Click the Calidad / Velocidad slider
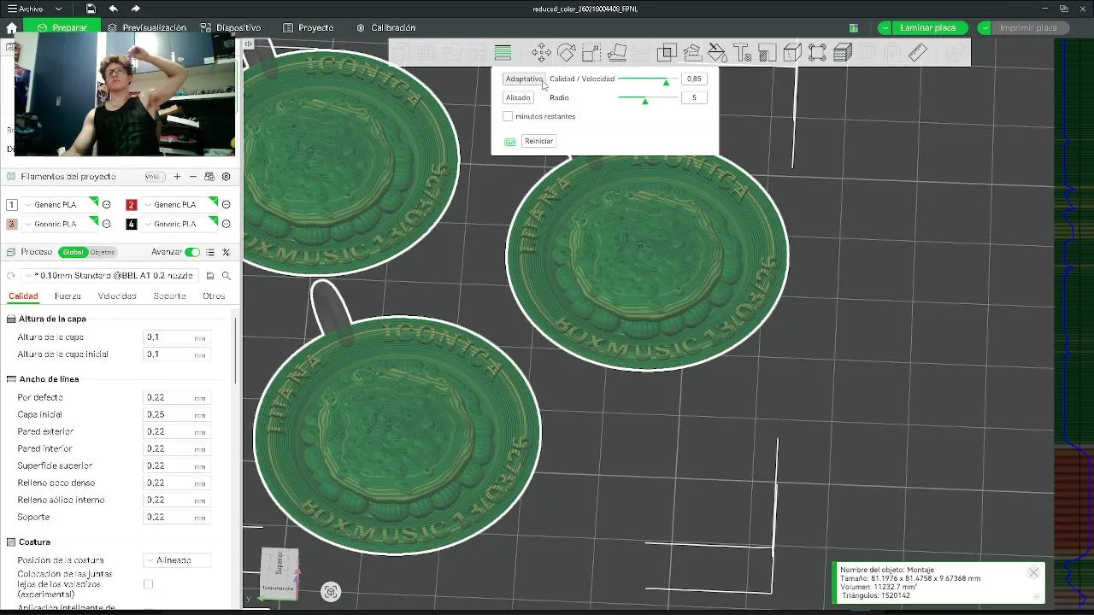 click(x=648, y=79)
